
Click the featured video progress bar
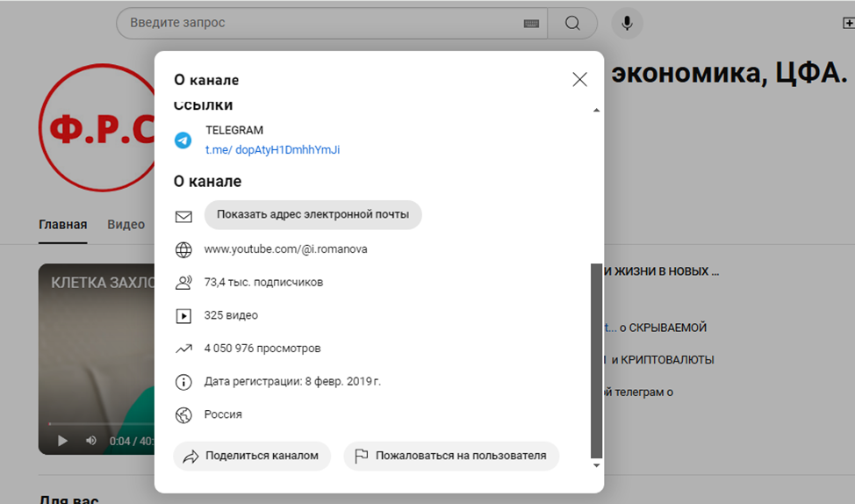[102, 424]
